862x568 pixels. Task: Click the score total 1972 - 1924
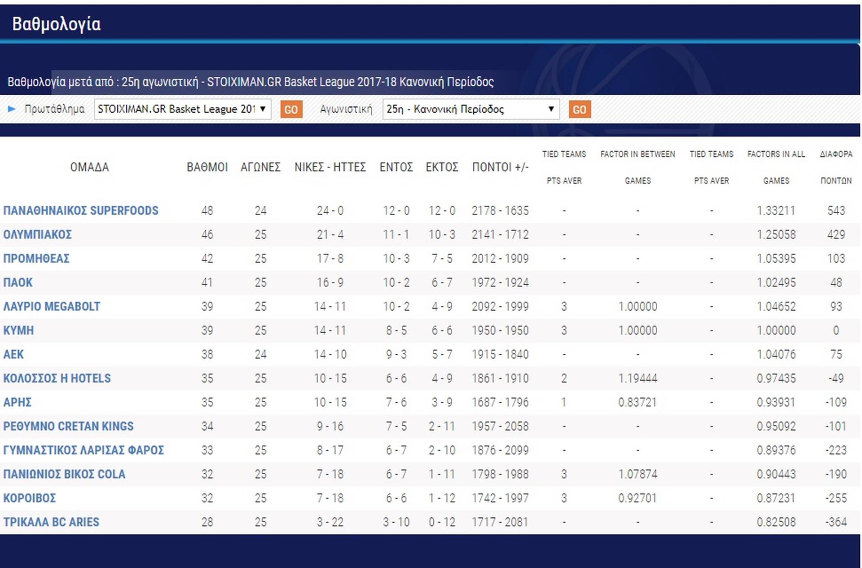[500, 282]
